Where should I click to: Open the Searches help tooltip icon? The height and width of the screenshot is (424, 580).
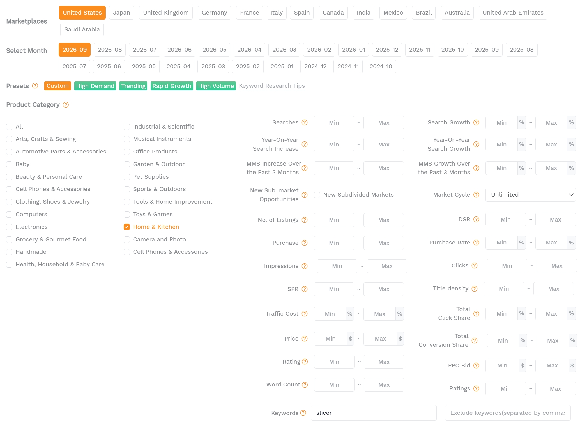[x=305, y=122]
